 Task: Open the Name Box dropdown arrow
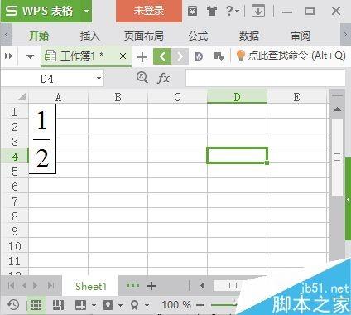coord(99,79)
